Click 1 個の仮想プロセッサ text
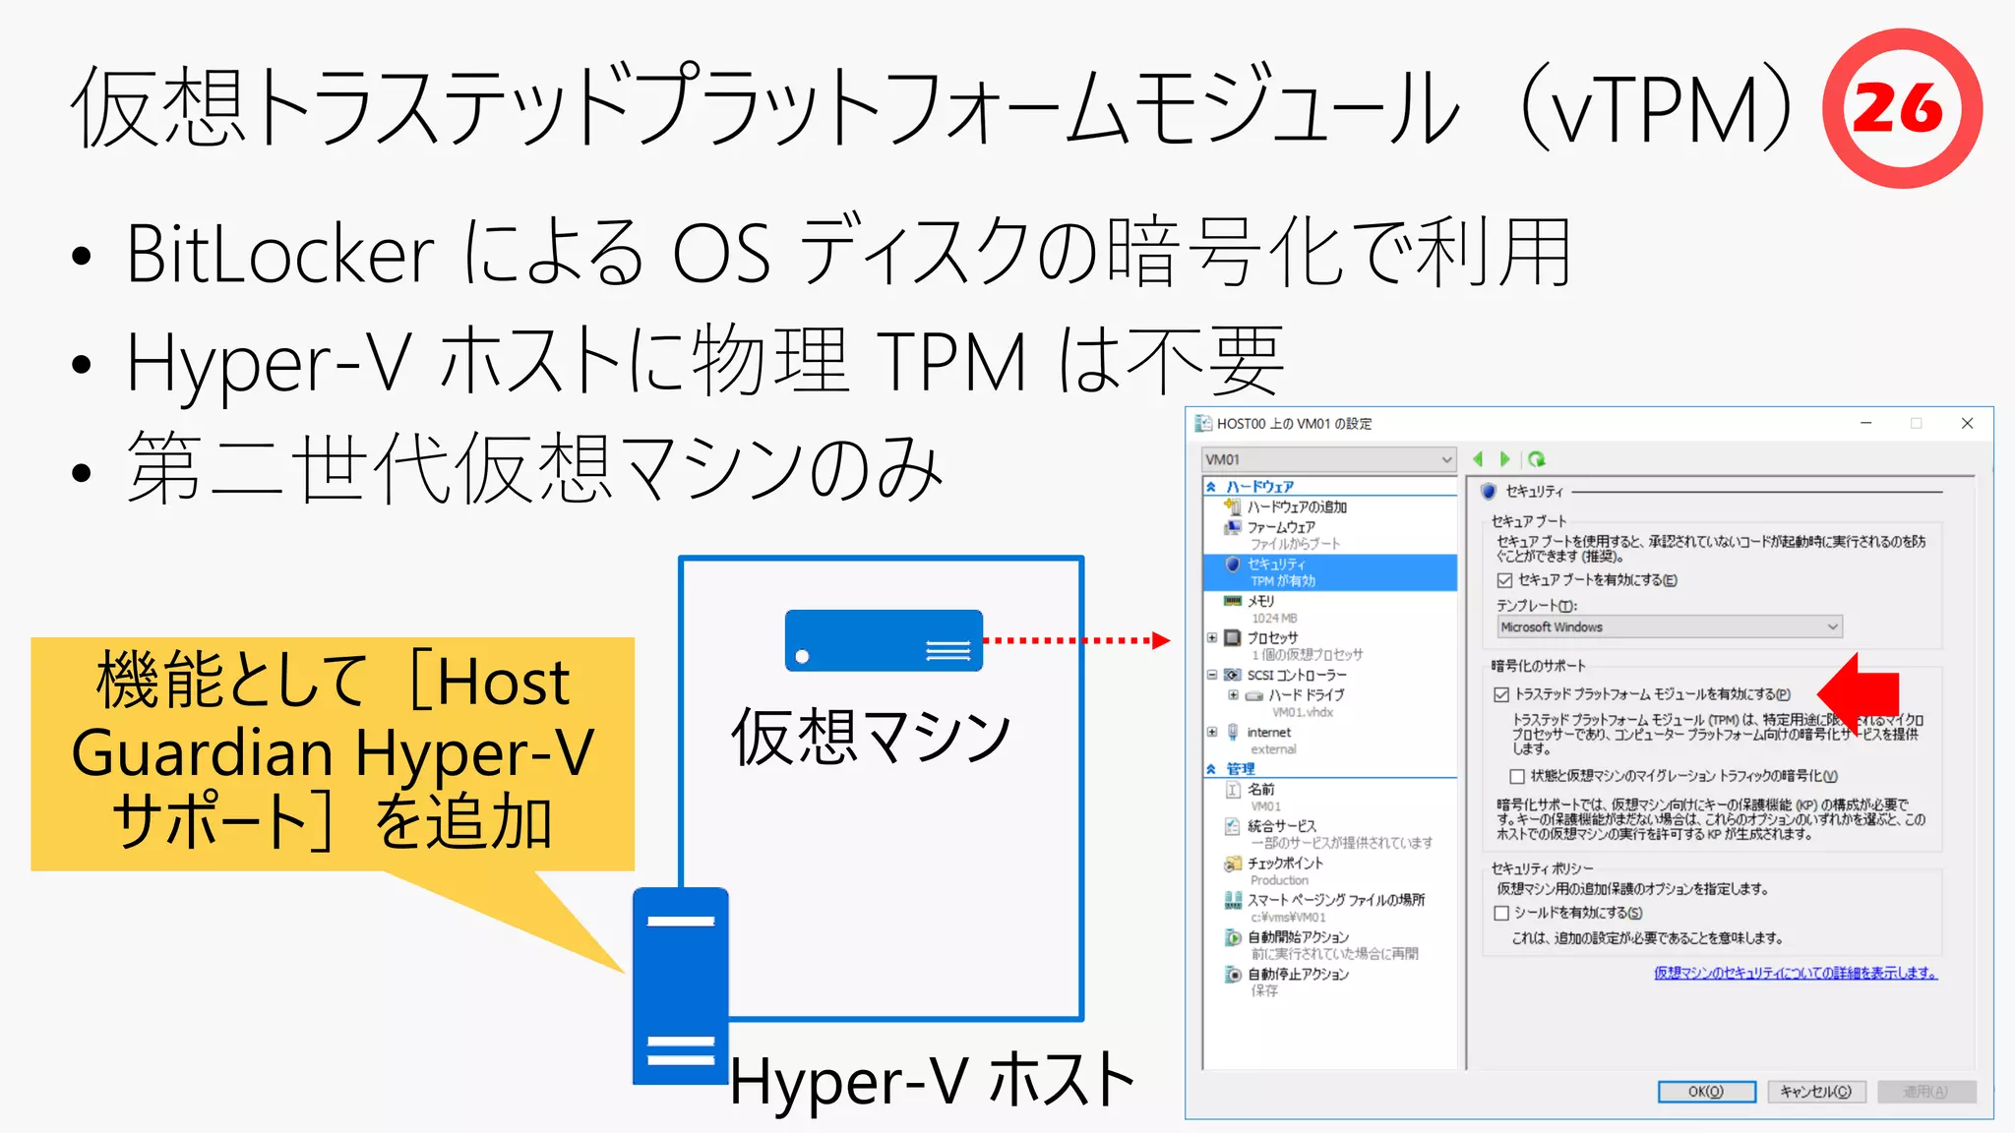 tap(1307, 655)
